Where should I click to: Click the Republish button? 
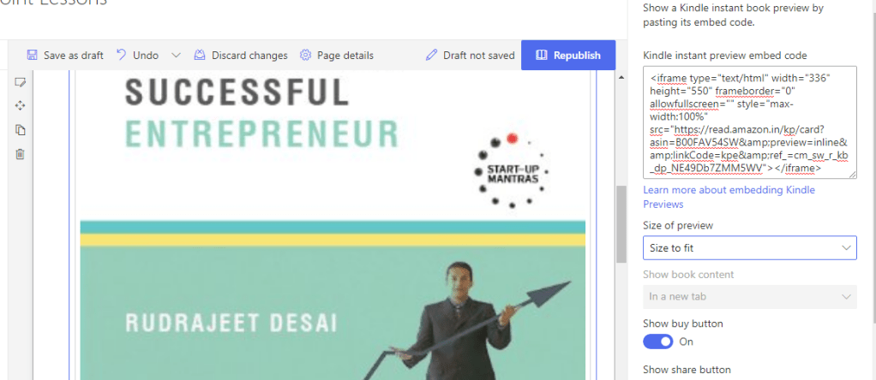pyautogui.click(x=568, y=56)
